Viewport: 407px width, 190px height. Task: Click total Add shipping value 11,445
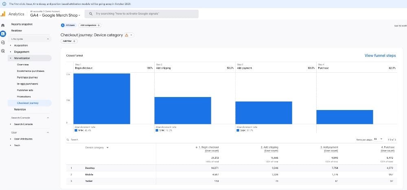click(x=275, y=158)
